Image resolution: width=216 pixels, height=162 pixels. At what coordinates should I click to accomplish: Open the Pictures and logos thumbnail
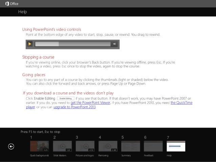tap(85, 146)
